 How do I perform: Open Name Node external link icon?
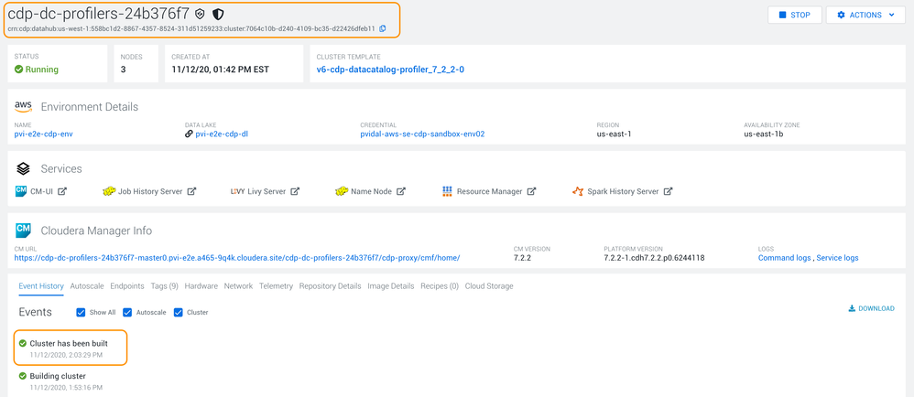coord(401,191)
